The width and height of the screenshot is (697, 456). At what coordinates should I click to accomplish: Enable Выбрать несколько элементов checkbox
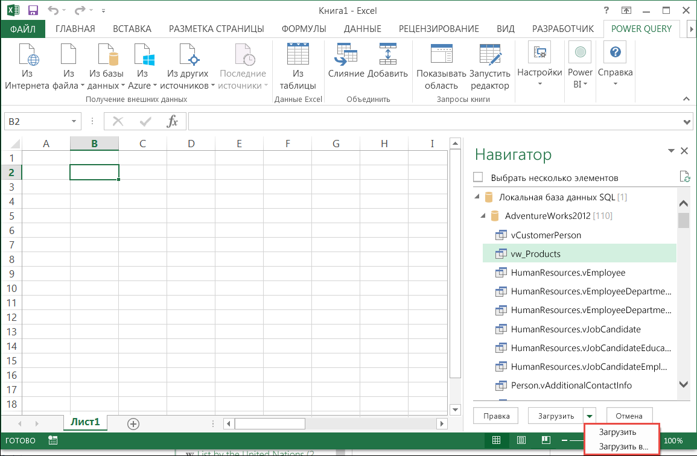479,177
